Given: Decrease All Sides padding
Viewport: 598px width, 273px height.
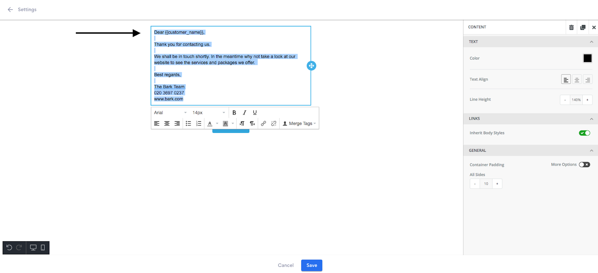Looking at the screenshot, I should coord(475,184).
